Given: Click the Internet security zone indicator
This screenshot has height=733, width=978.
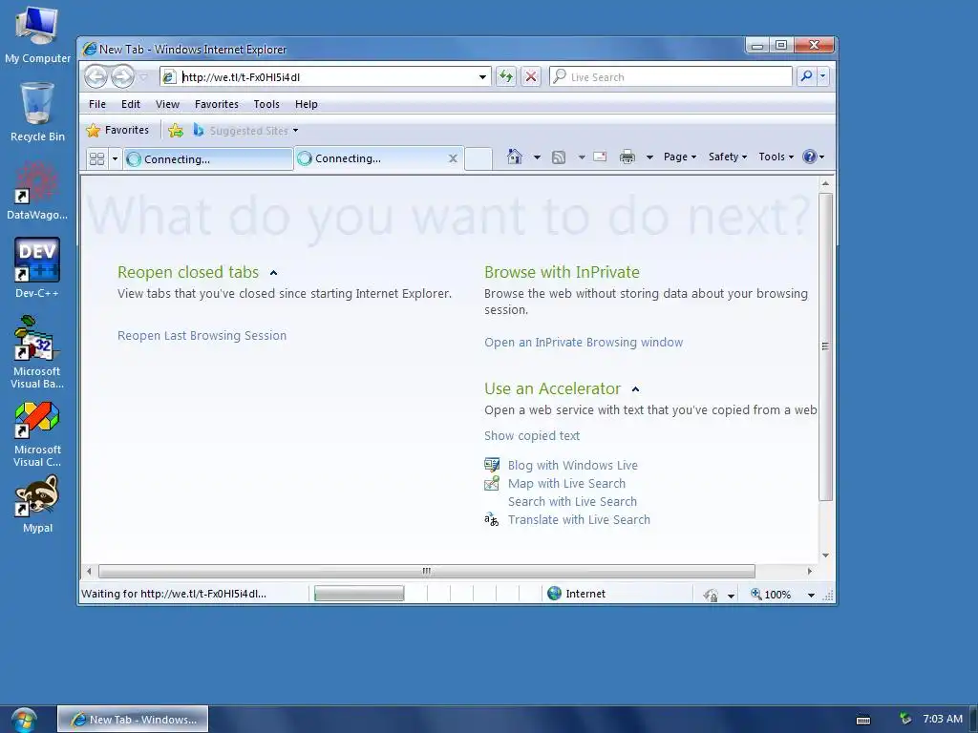Looking at the screenshot, I should click(x=576, y=594).
